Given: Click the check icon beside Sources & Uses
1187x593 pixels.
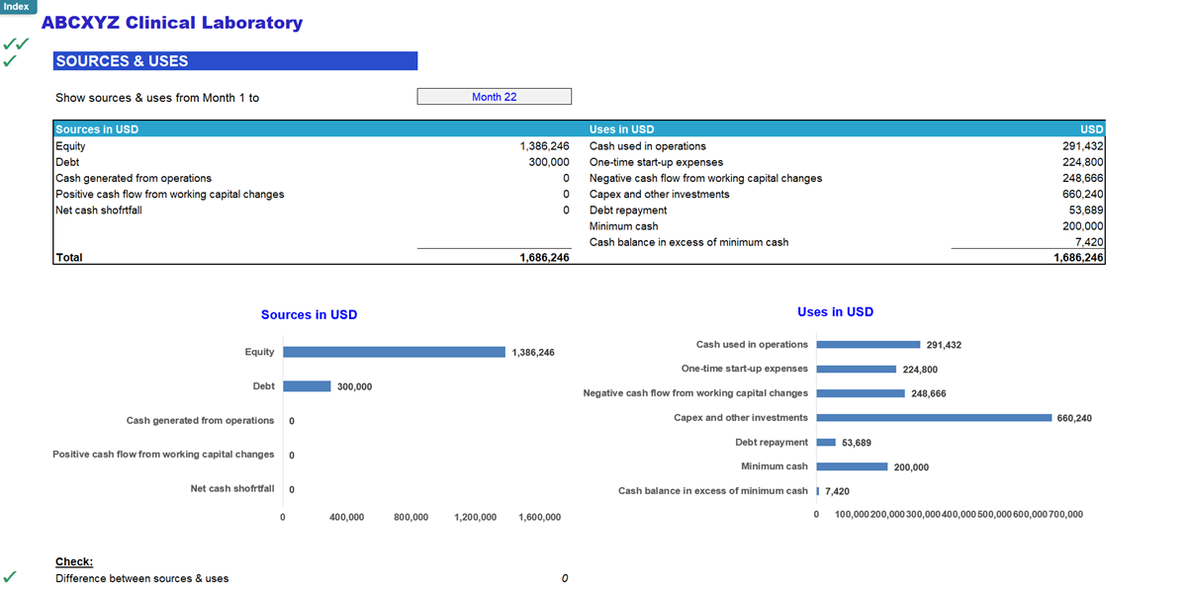Looking at the screenshot, I should (10, 61).
